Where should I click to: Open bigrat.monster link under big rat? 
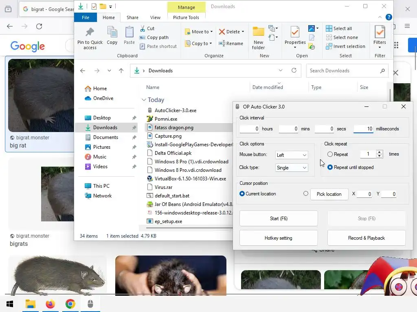33,137
